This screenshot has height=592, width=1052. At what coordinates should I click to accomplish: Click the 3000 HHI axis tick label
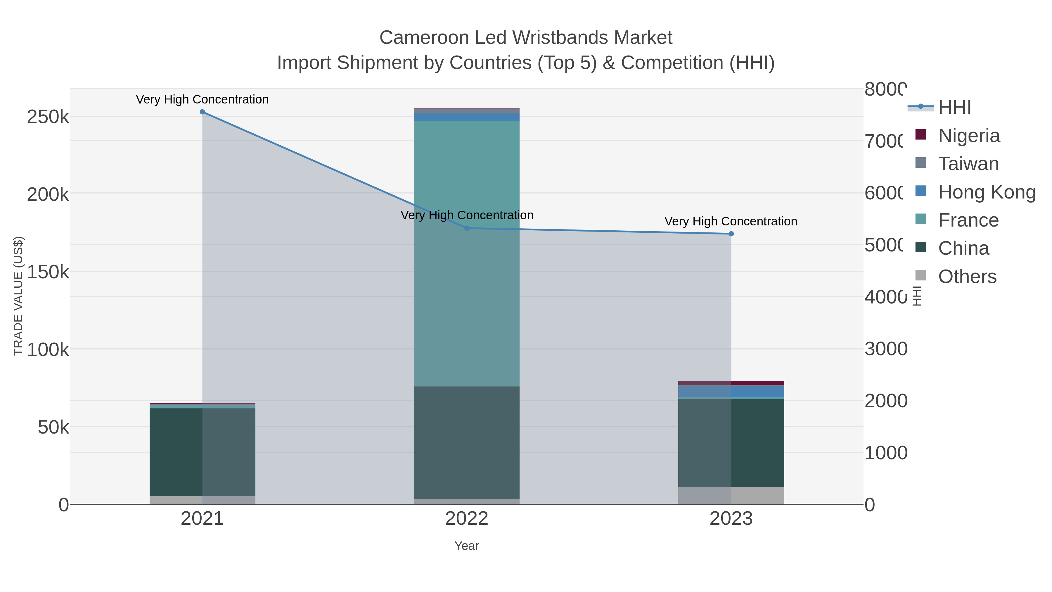(x=886, y=349)
